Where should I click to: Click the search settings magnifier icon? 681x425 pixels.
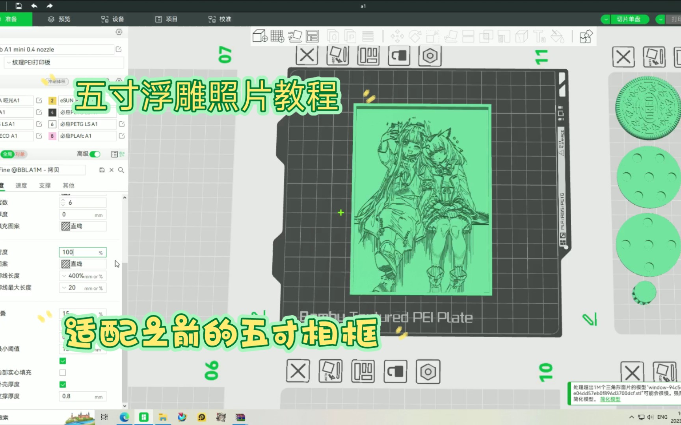coord(121,170)
